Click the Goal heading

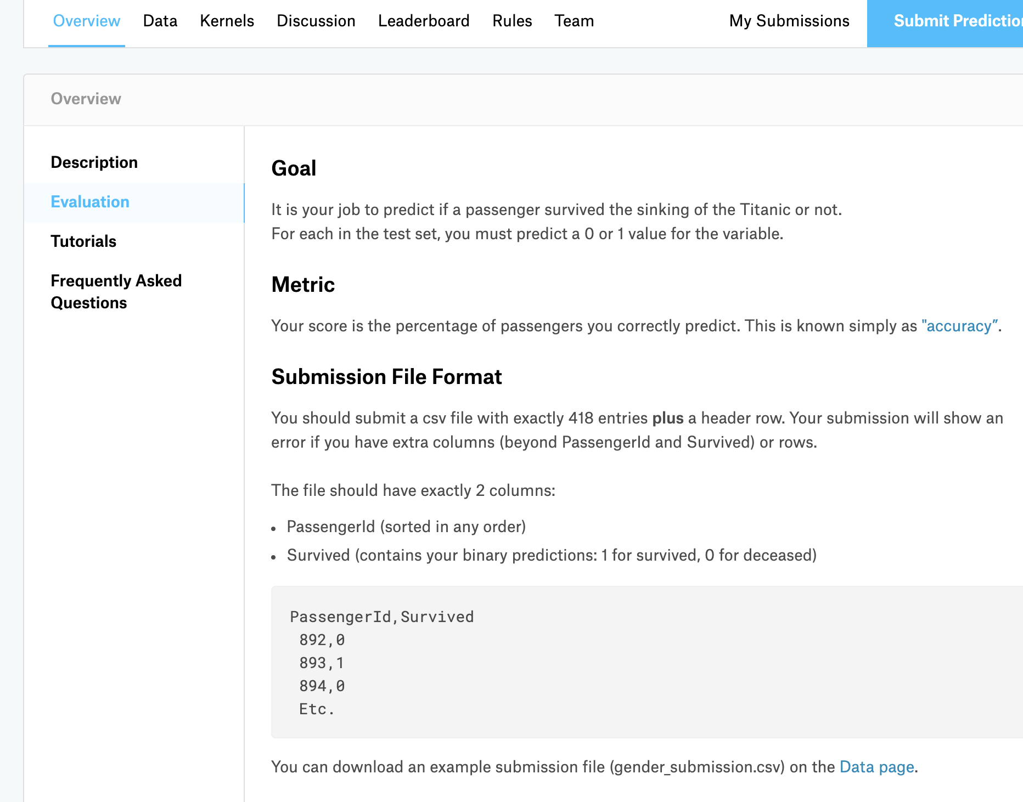click(294, 168)
